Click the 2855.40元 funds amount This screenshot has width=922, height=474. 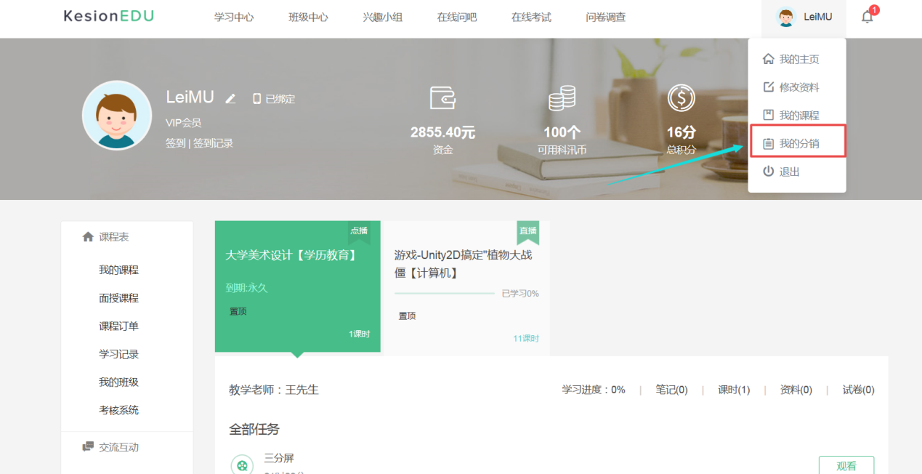[442, 132]
